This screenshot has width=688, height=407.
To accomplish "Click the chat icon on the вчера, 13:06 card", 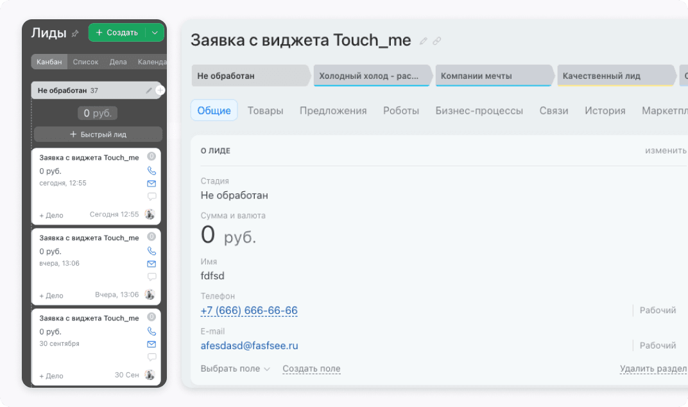I will point(151,277).
